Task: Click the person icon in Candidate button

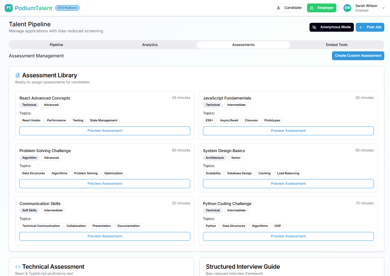Action: click(x=279, y=8)
